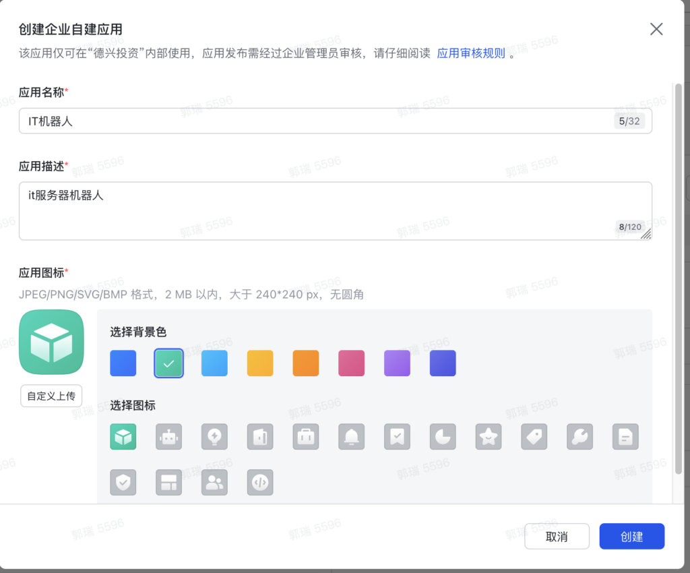Select the pie chart icon

pos(443,437)
